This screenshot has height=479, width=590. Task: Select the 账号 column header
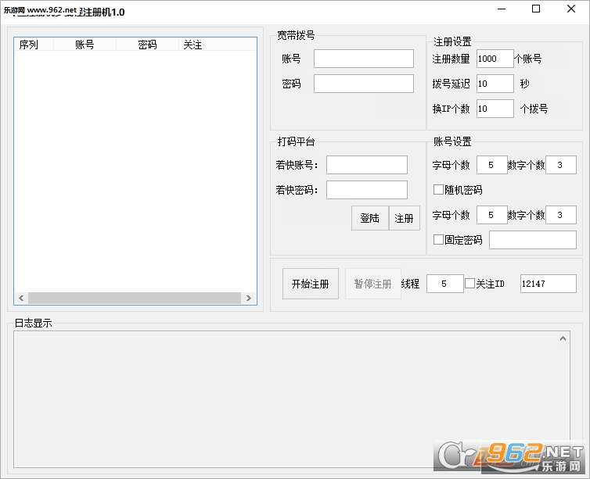85,45
